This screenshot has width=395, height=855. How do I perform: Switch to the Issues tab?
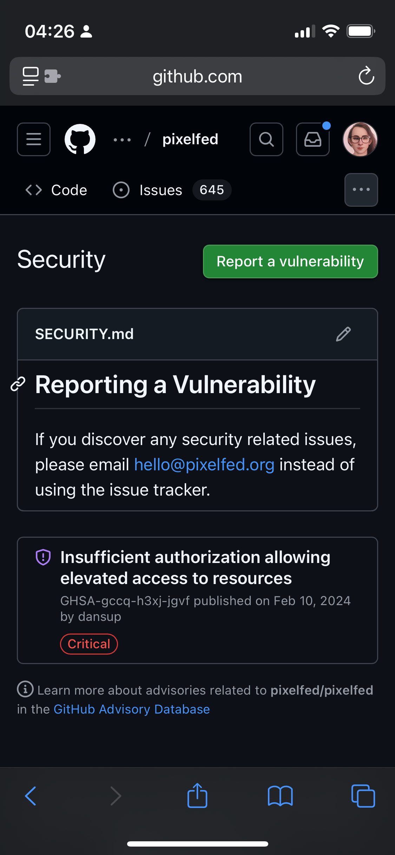tap(161, 190)
